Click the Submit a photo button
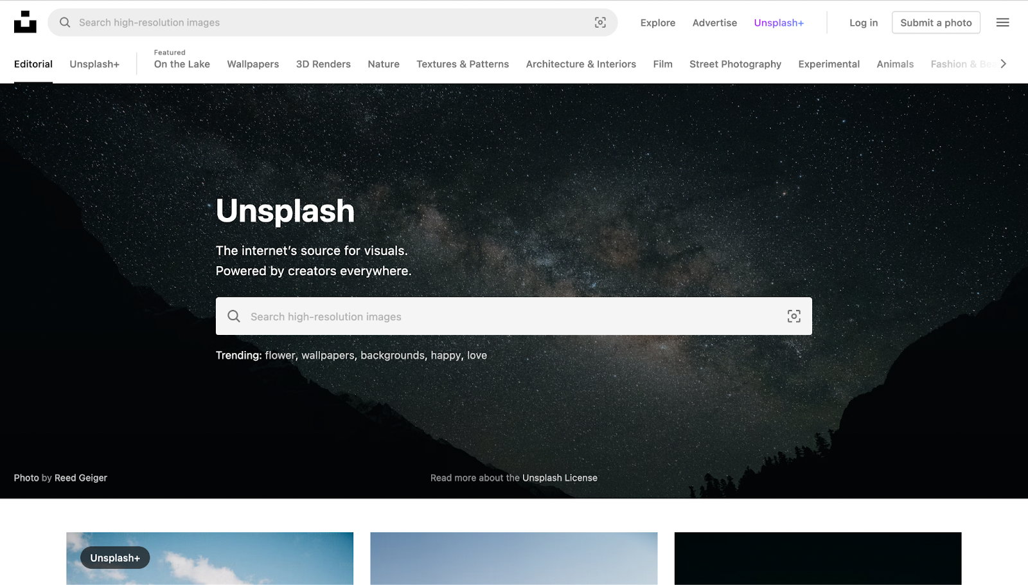Image resolution: width=1028 pixels, height=585 pixels. 935,22
